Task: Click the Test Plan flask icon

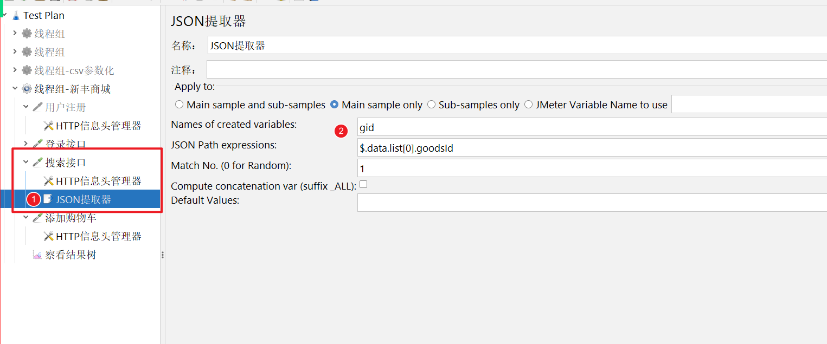Action: coord(16,16)
